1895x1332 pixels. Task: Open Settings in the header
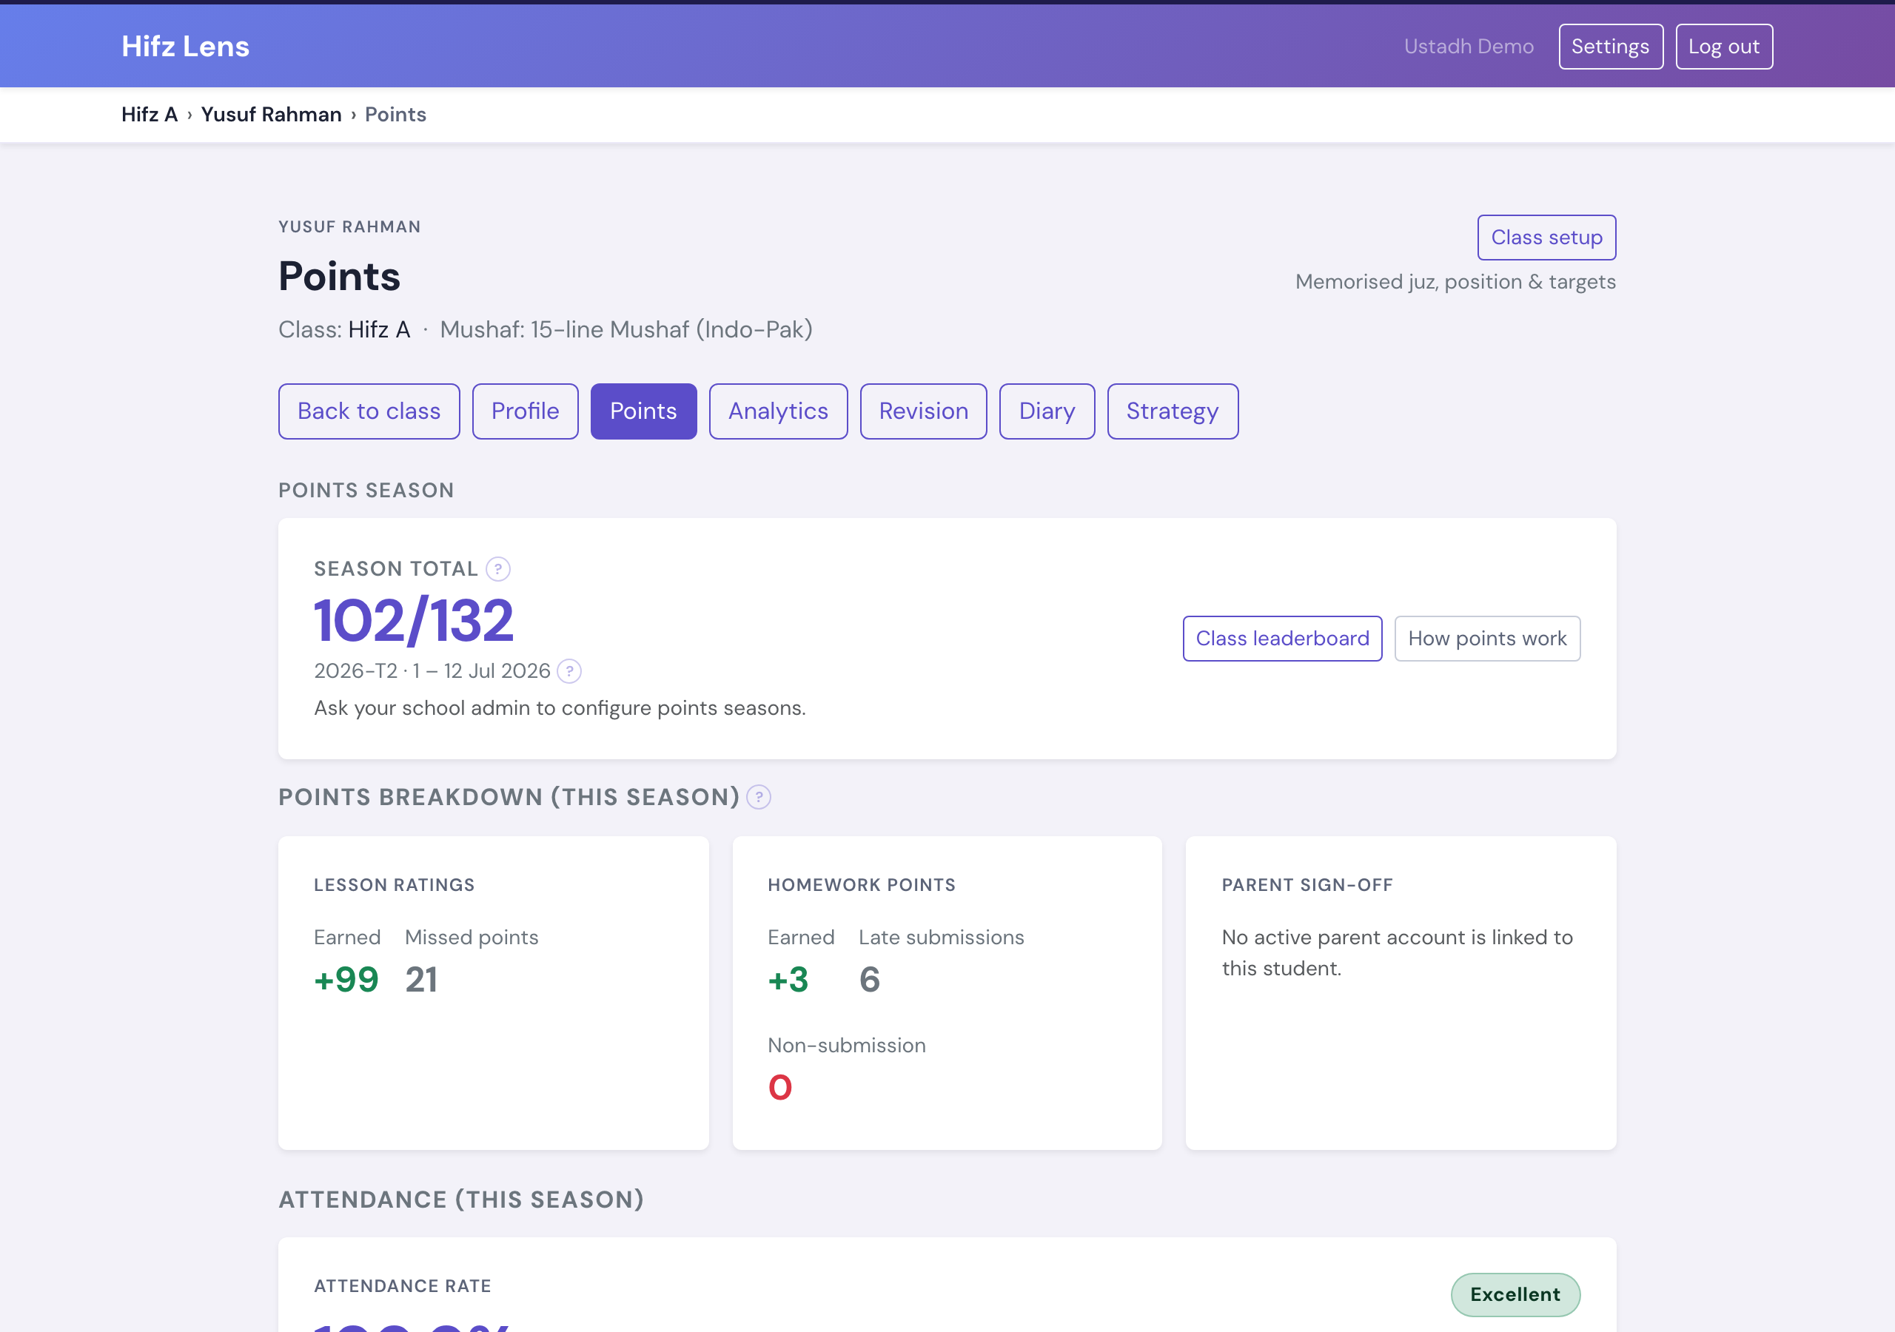pyautogui.click(x=1610, y=46)
